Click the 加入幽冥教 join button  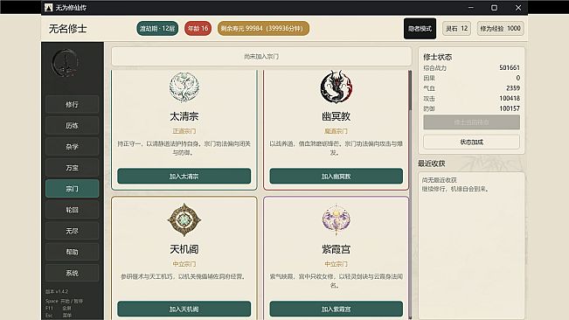click(336, 177)
